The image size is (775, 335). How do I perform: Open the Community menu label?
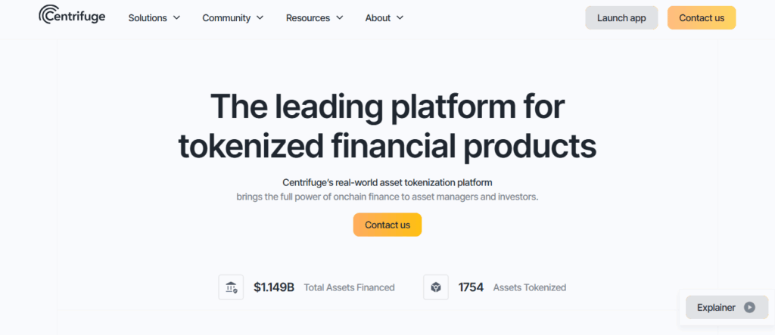(226, 17)
